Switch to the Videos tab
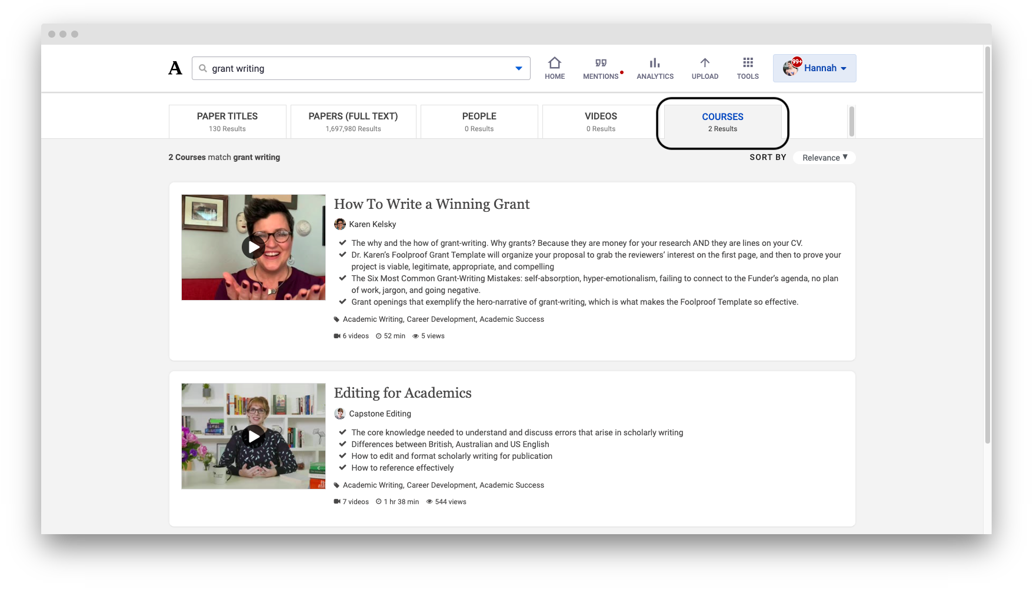The width and height of the screenshot is (1033, 593). tap(601, 122)
